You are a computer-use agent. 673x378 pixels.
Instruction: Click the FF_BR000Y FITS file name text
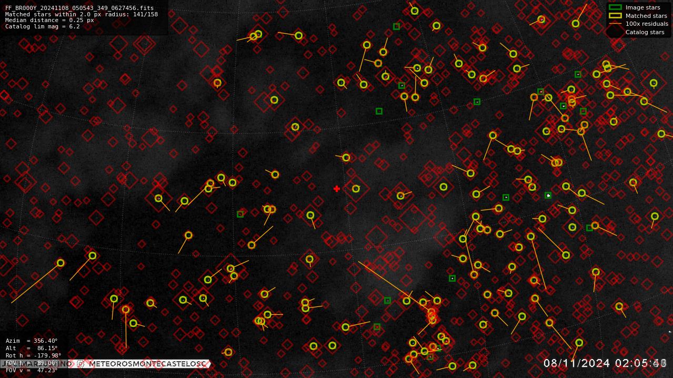tap(79, 8)
